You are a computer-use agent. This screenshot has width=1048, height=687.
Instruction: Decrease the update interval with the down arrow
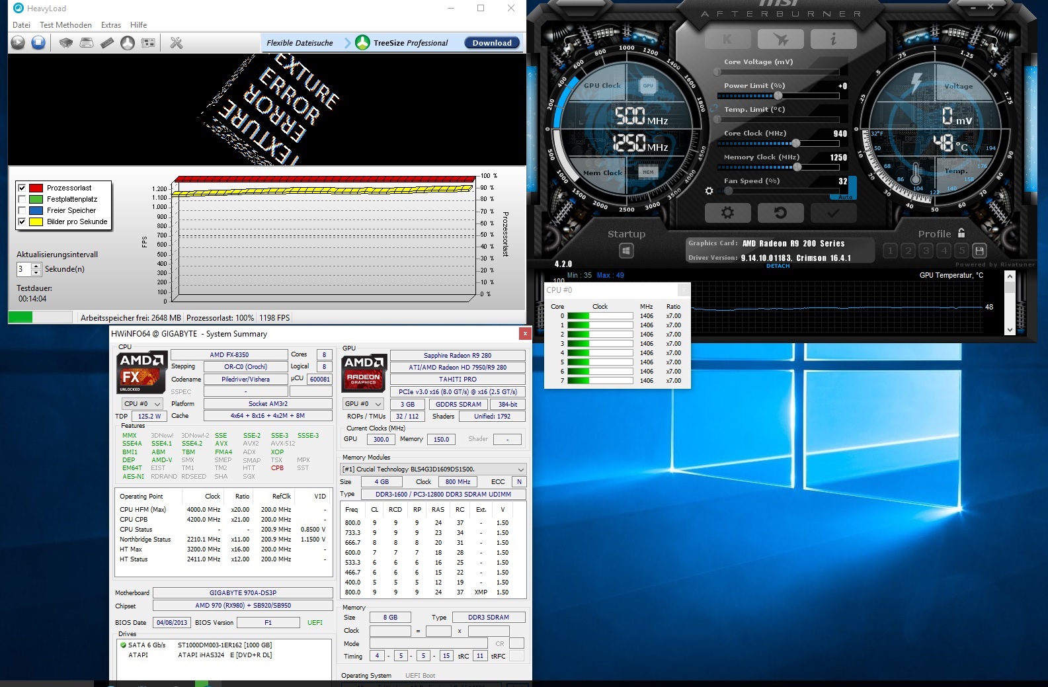tap(36, 272)
